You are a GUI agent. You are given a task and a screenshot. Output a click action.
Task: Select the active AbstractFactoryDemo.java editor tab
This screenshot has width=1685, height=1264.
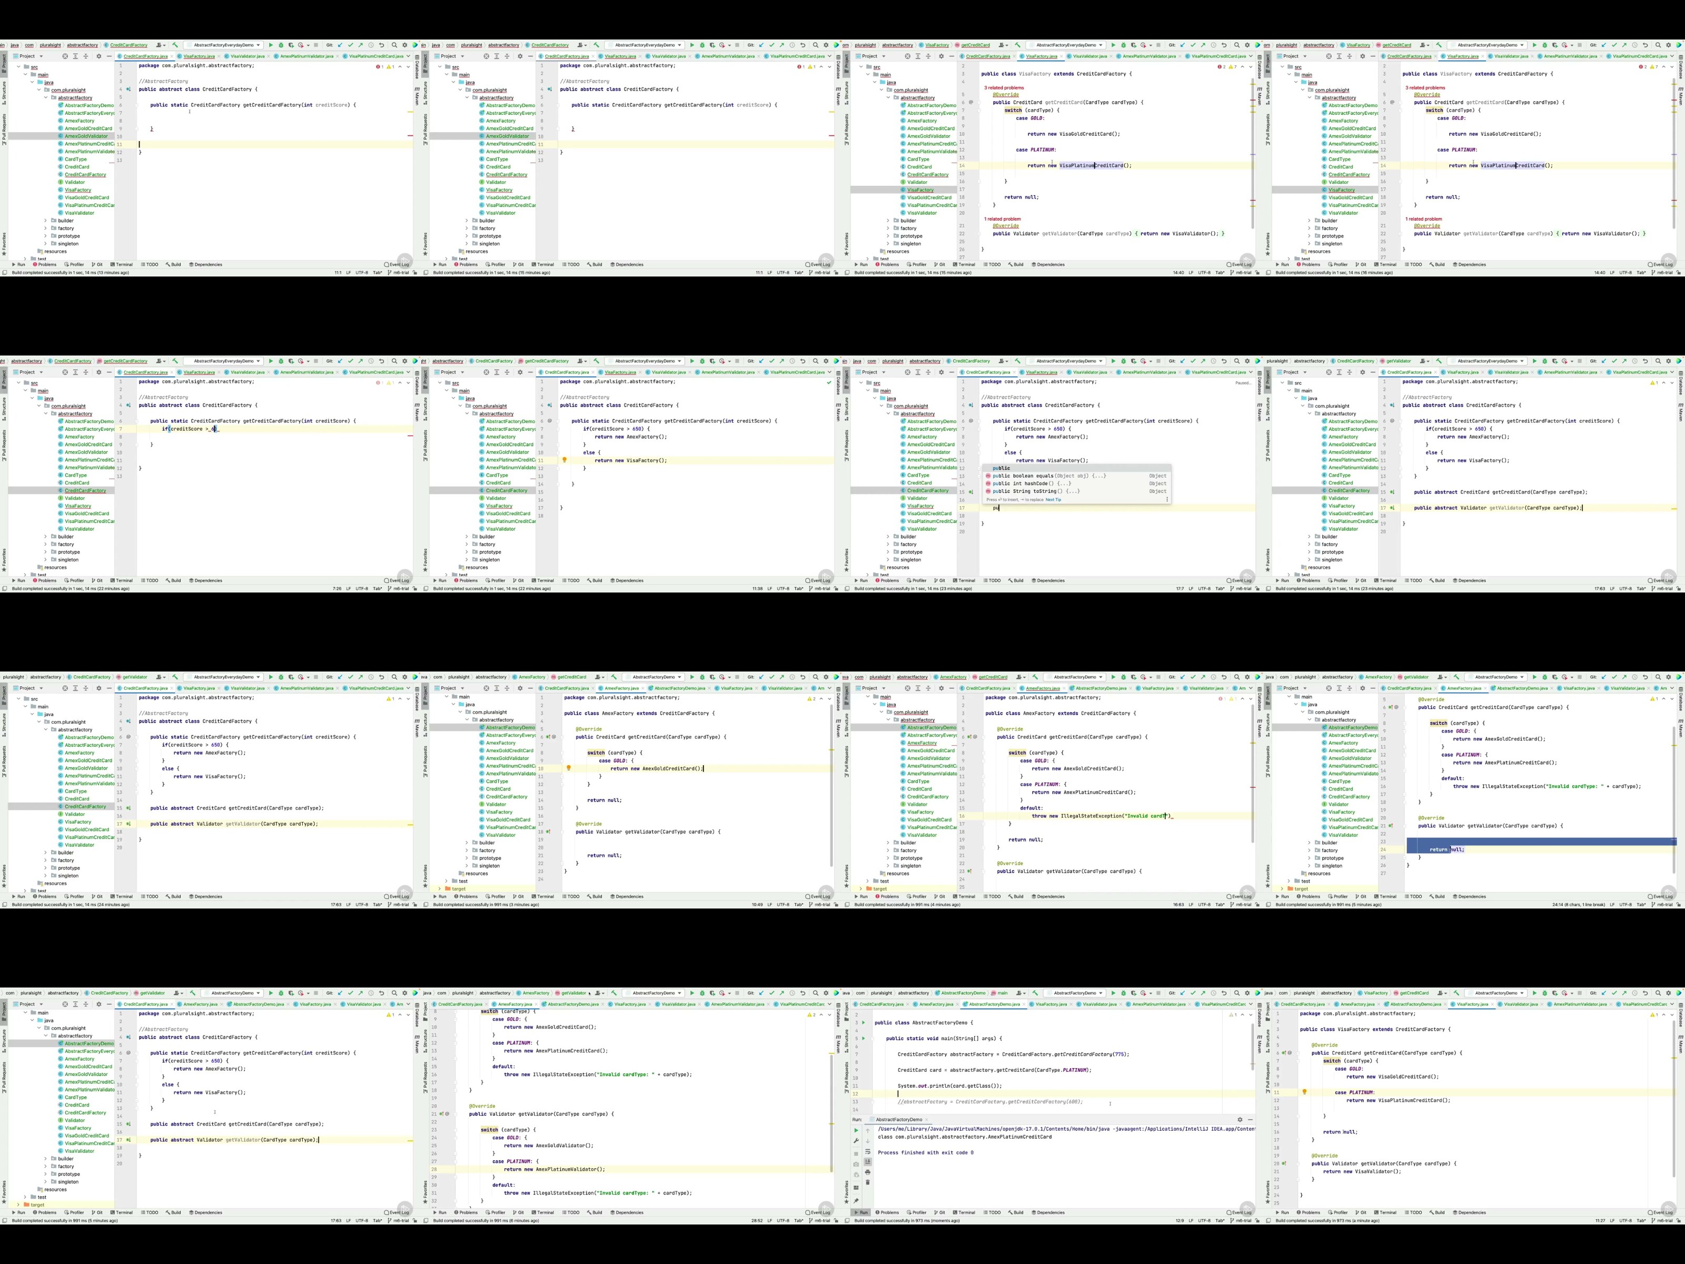pos(995,1004)
